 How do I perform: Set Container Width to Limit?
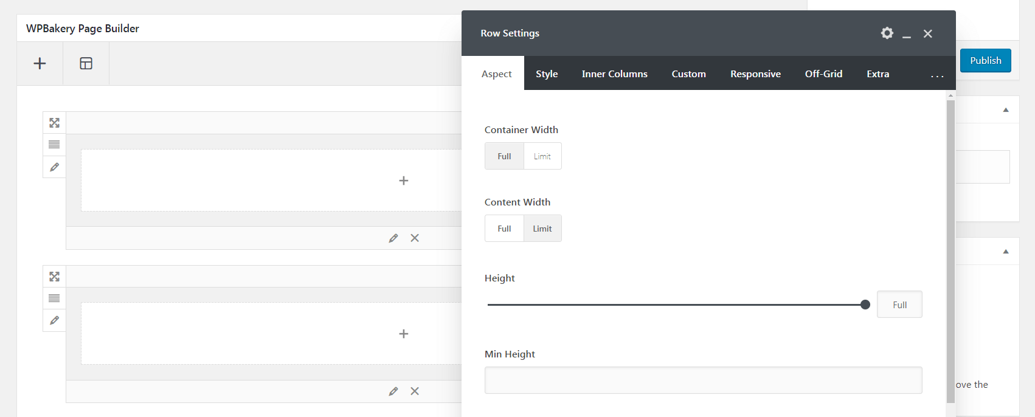(x=542, y=156)
